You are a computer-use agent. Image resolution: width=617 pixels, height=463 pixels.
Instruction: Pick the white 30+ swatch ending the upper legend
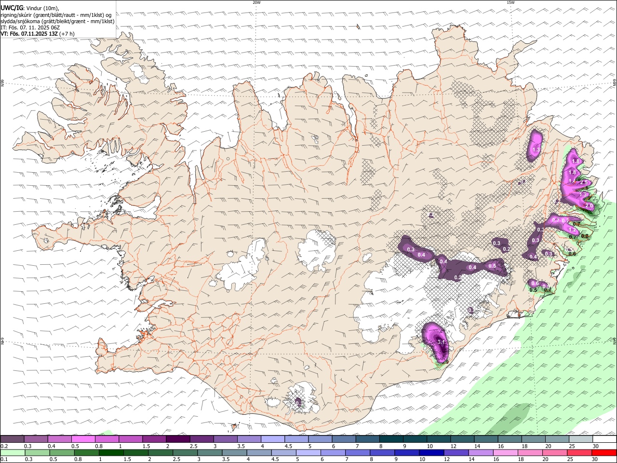pos(604,439)
